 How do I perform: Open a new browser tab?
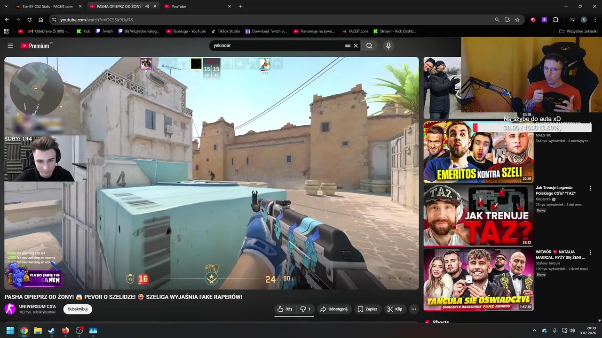coord(241,7)
